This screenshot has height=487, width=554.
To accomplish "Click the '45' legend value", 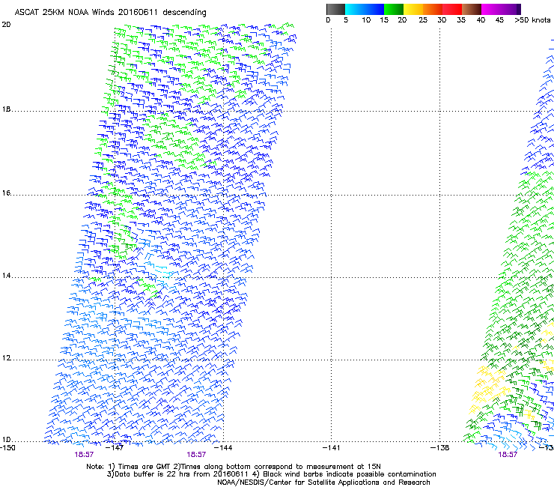I will [499, 20].
